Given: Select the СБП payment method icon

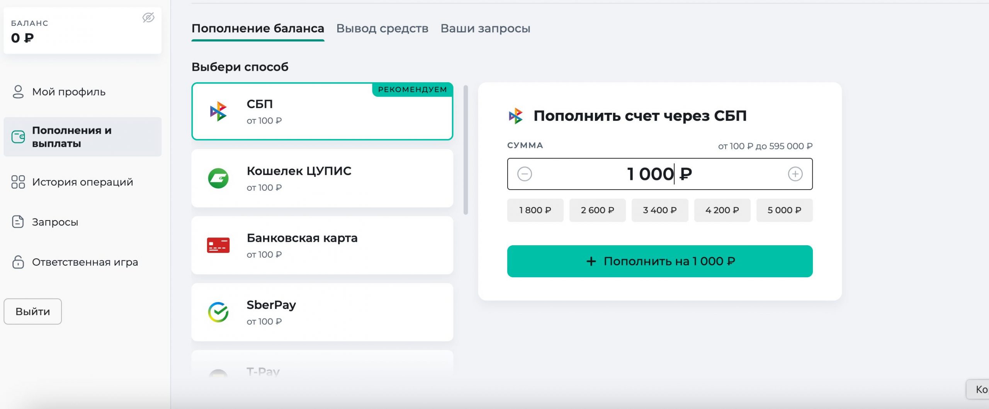Looking at the screenshot, I should point(219,111).
